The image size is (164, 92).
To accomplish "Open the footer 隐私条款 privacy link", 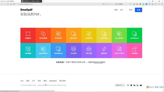I will pos(63,81).
